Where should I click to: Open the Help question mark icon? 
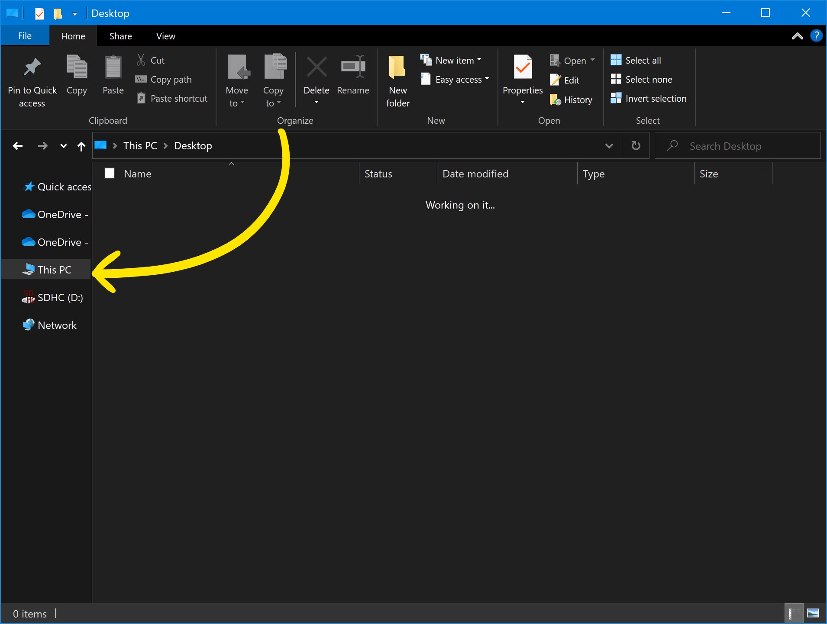point(816,36)
